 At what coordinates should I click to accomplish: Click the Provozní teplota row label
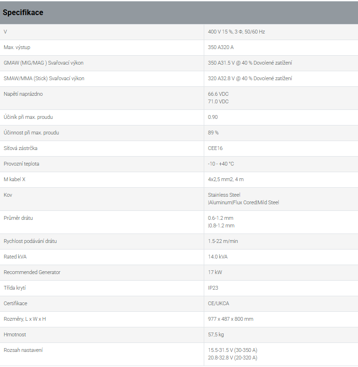[21, 164]
